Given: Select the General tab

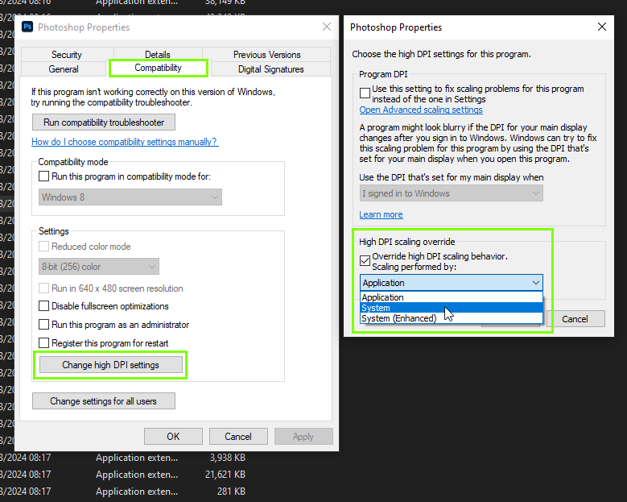Looking at the screenshot, I should click(64, 68).
